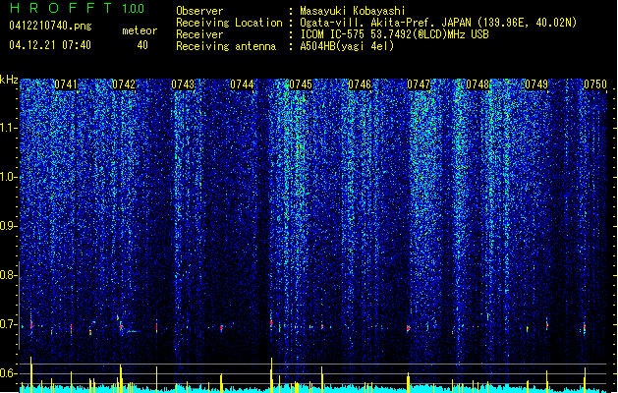Click the Observer label
The height and width of the screenshot is (393, 618).
click(x=199, y=11)
